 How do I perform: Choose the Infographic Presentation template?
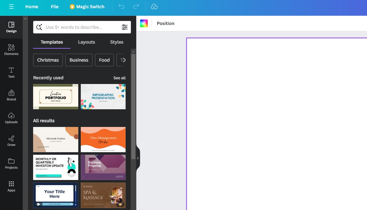click(x=103, y=97)
